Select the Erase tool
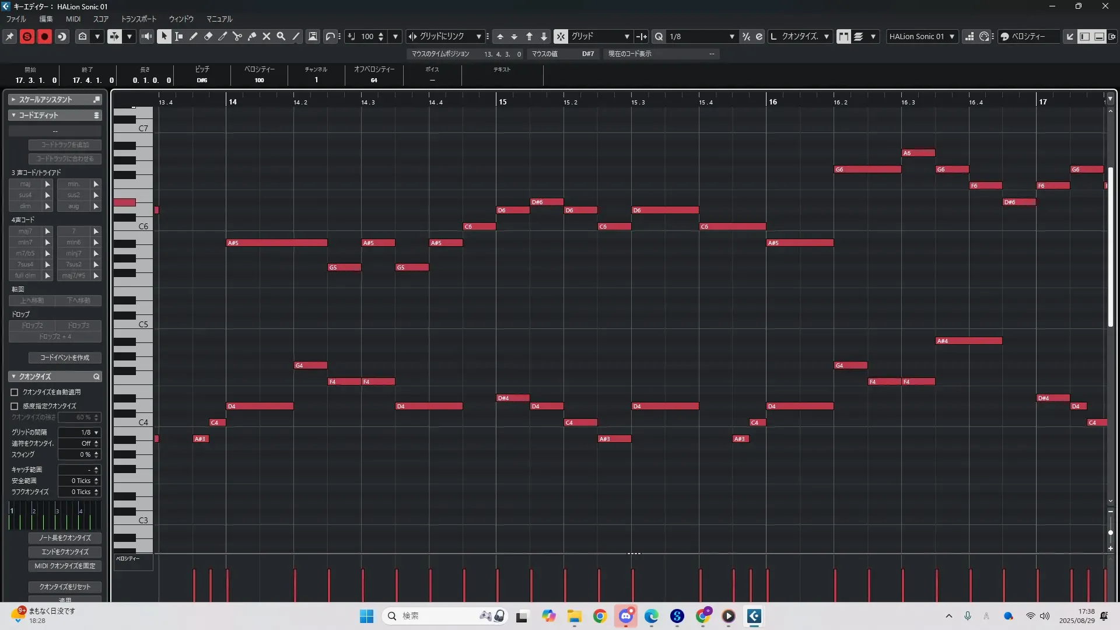The width and height of the screenshot is (1120, 630). click(208, 36)
